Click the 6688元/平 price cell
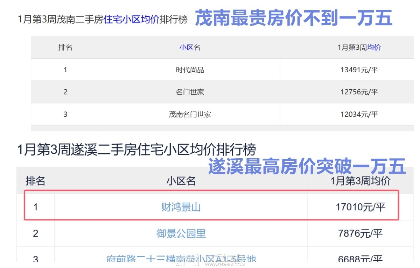This screenshot has height=268, width=420. (x=360, y=259)
